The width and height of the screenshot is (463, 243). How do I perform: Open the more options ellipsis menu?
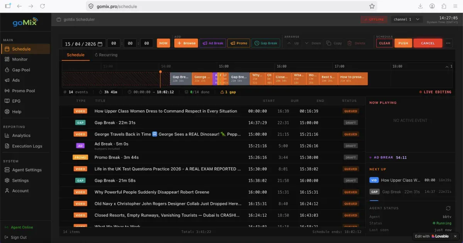(448, 43)
